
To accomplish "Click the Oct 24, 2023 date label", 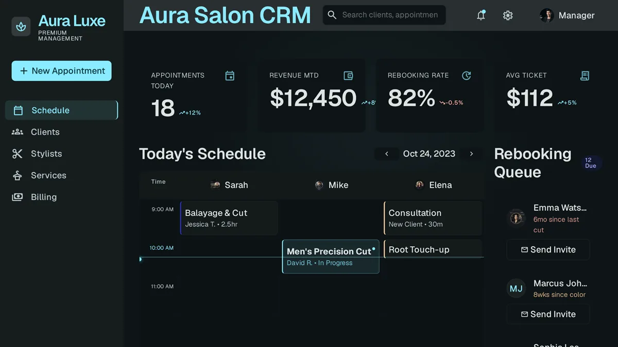I will pyautogui.click(x=429, y=154).
